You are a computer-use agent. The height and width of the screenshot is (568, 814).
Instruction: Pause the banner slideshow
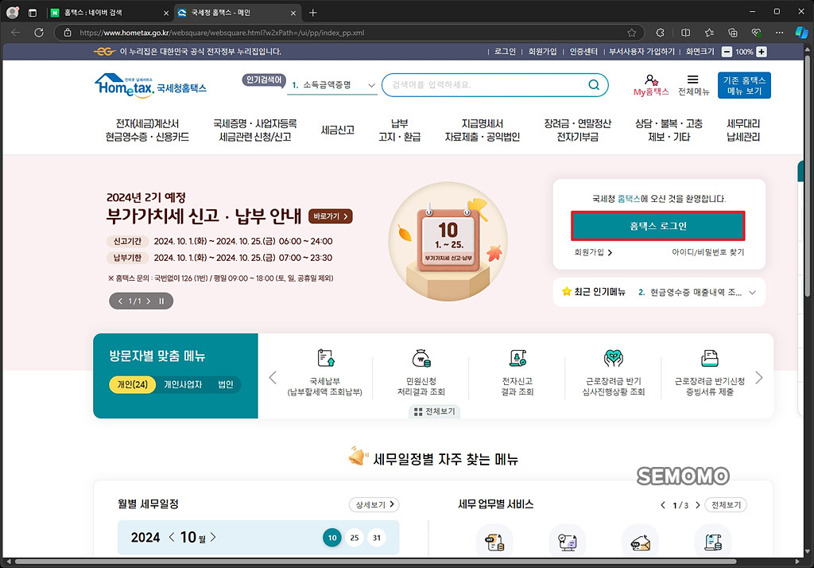(161, 301)
